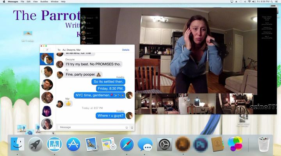Launch Safari from the dock

(x=127, y=144)
